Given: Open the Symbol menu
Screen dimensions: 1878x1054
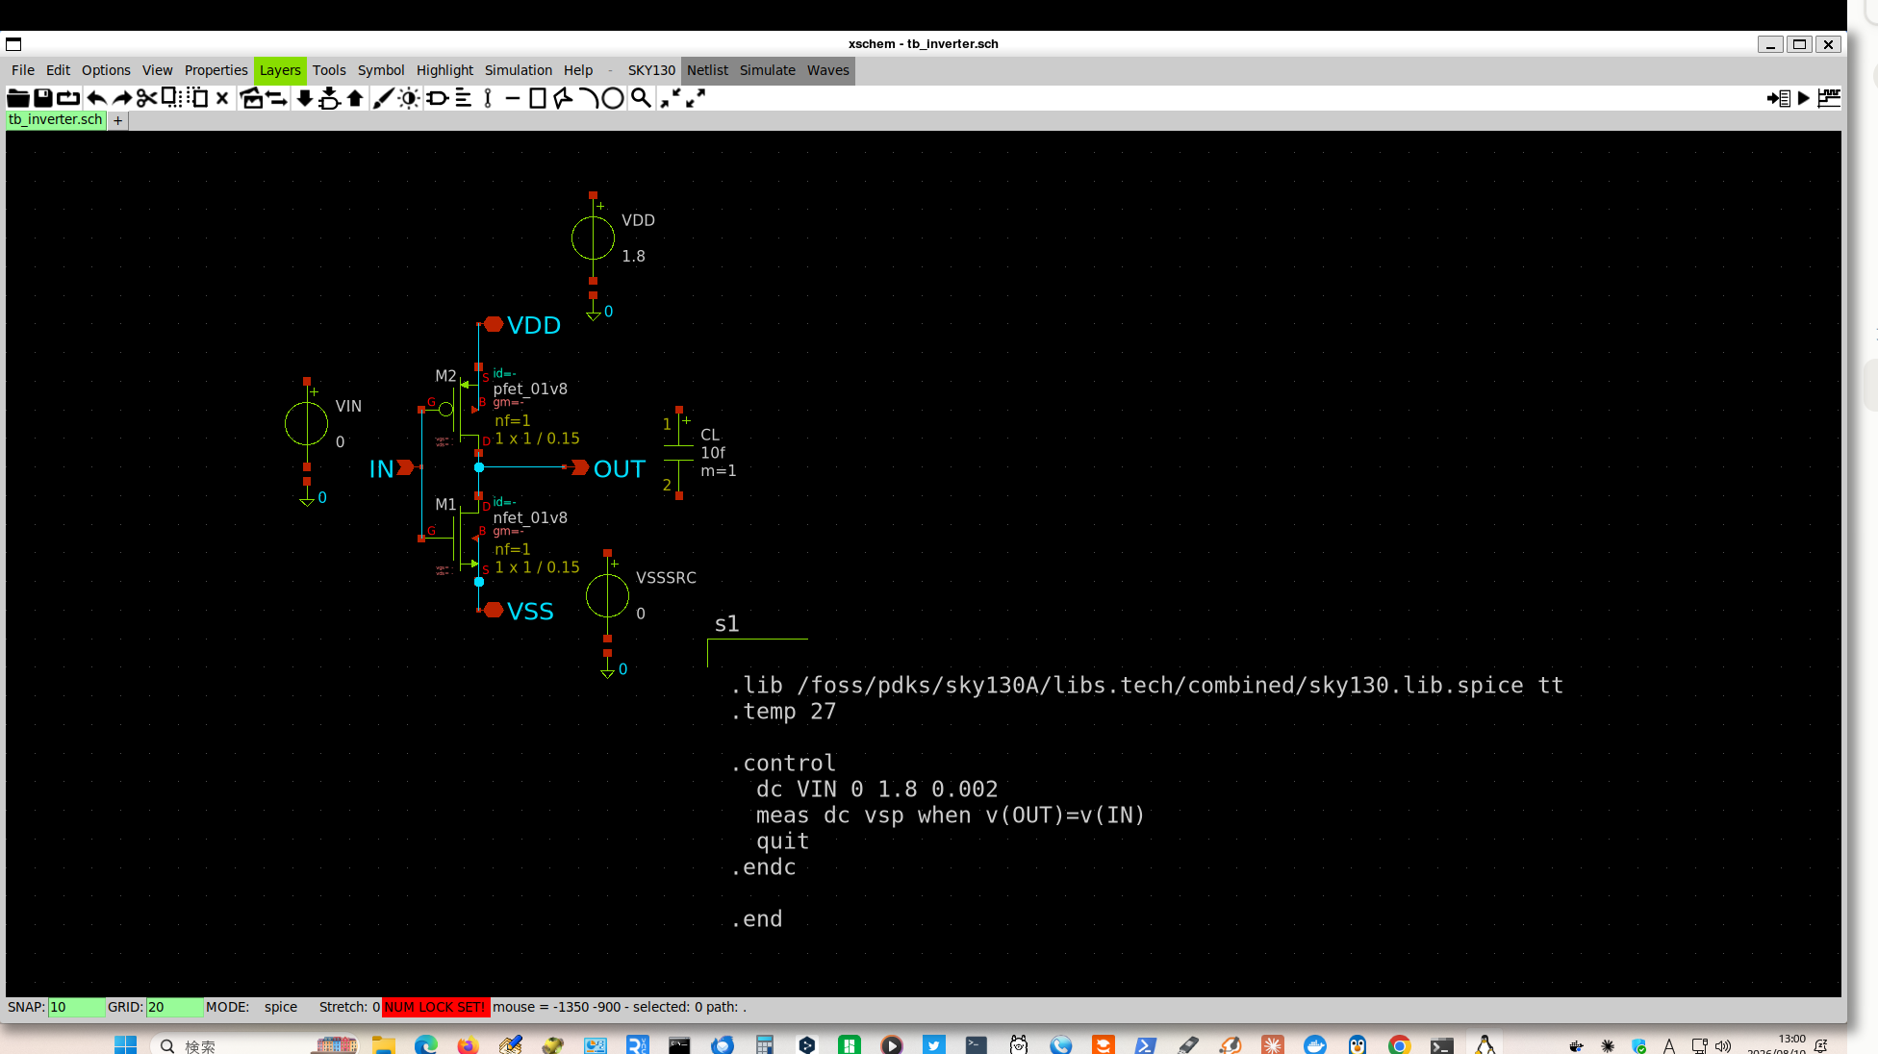Looking at the screenshot, I should (x=381, y=70).
